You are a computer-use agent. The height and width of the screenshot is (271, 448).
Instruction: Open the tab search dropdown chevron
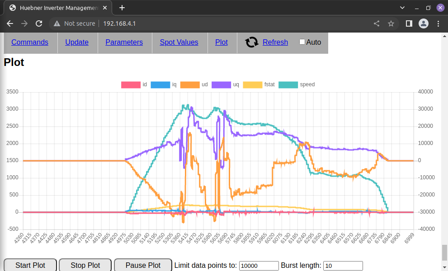point(402,8)
